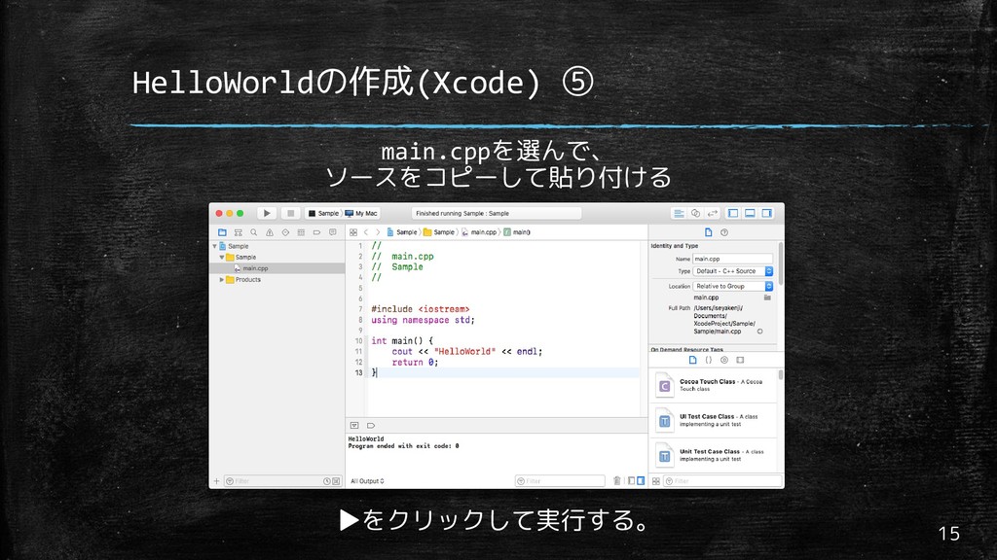Screen dimensions: 997x560
Task: Click the Stop button in the toolbar
Action: point(290,213)
